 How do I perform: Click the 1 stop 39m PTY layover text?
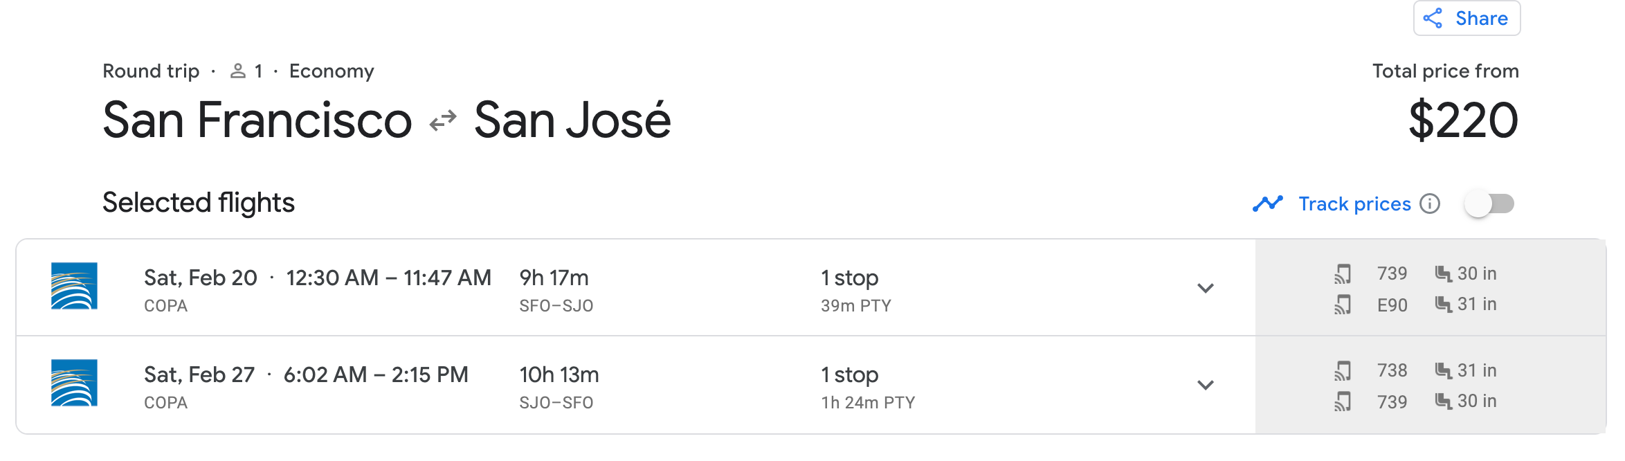[x=855, y=289]
